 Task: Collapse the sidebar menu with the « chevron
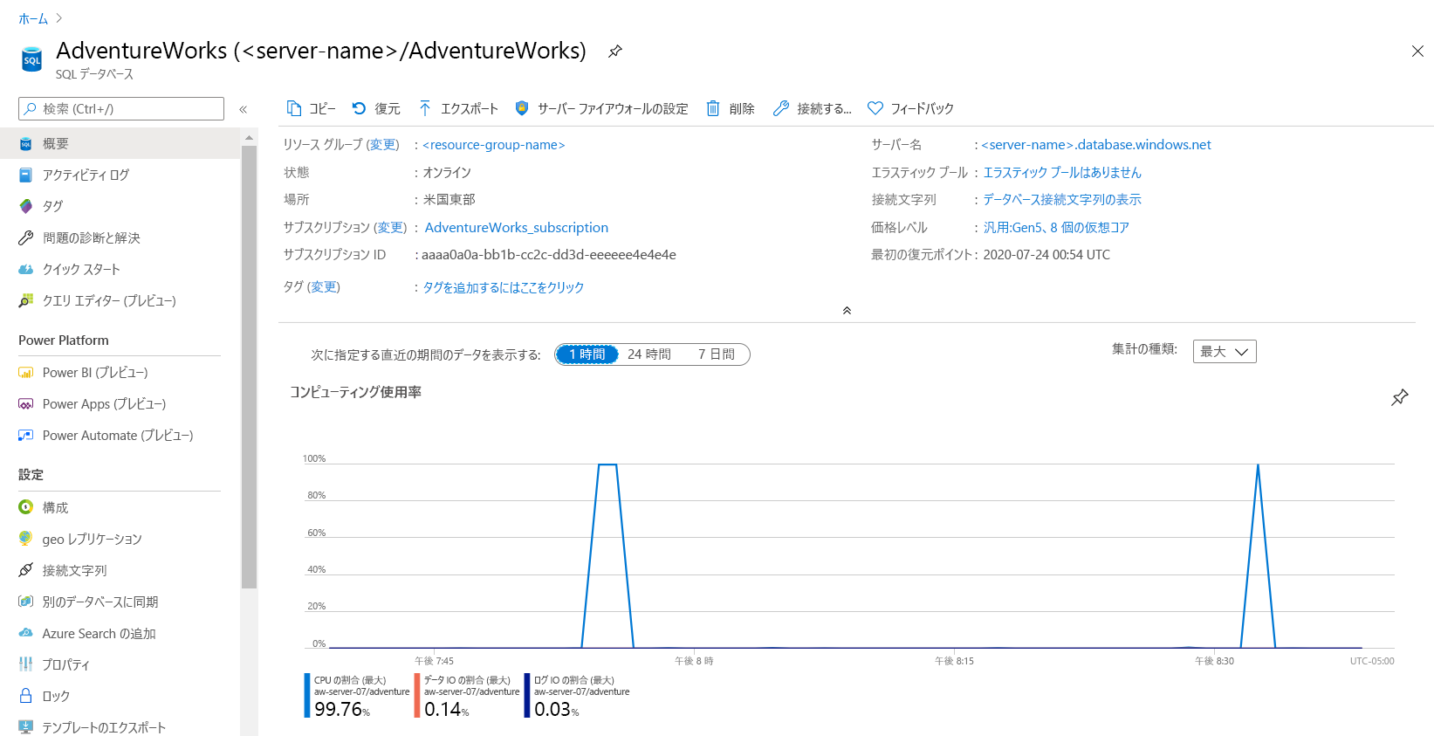(244, 109)
